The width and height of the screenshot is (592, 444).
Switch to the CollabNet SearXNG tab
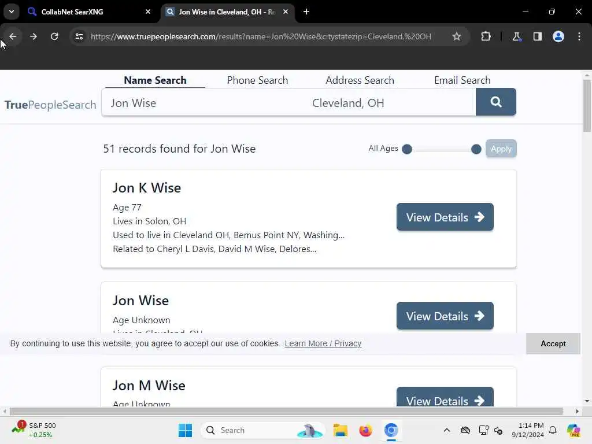pos(89,12)
